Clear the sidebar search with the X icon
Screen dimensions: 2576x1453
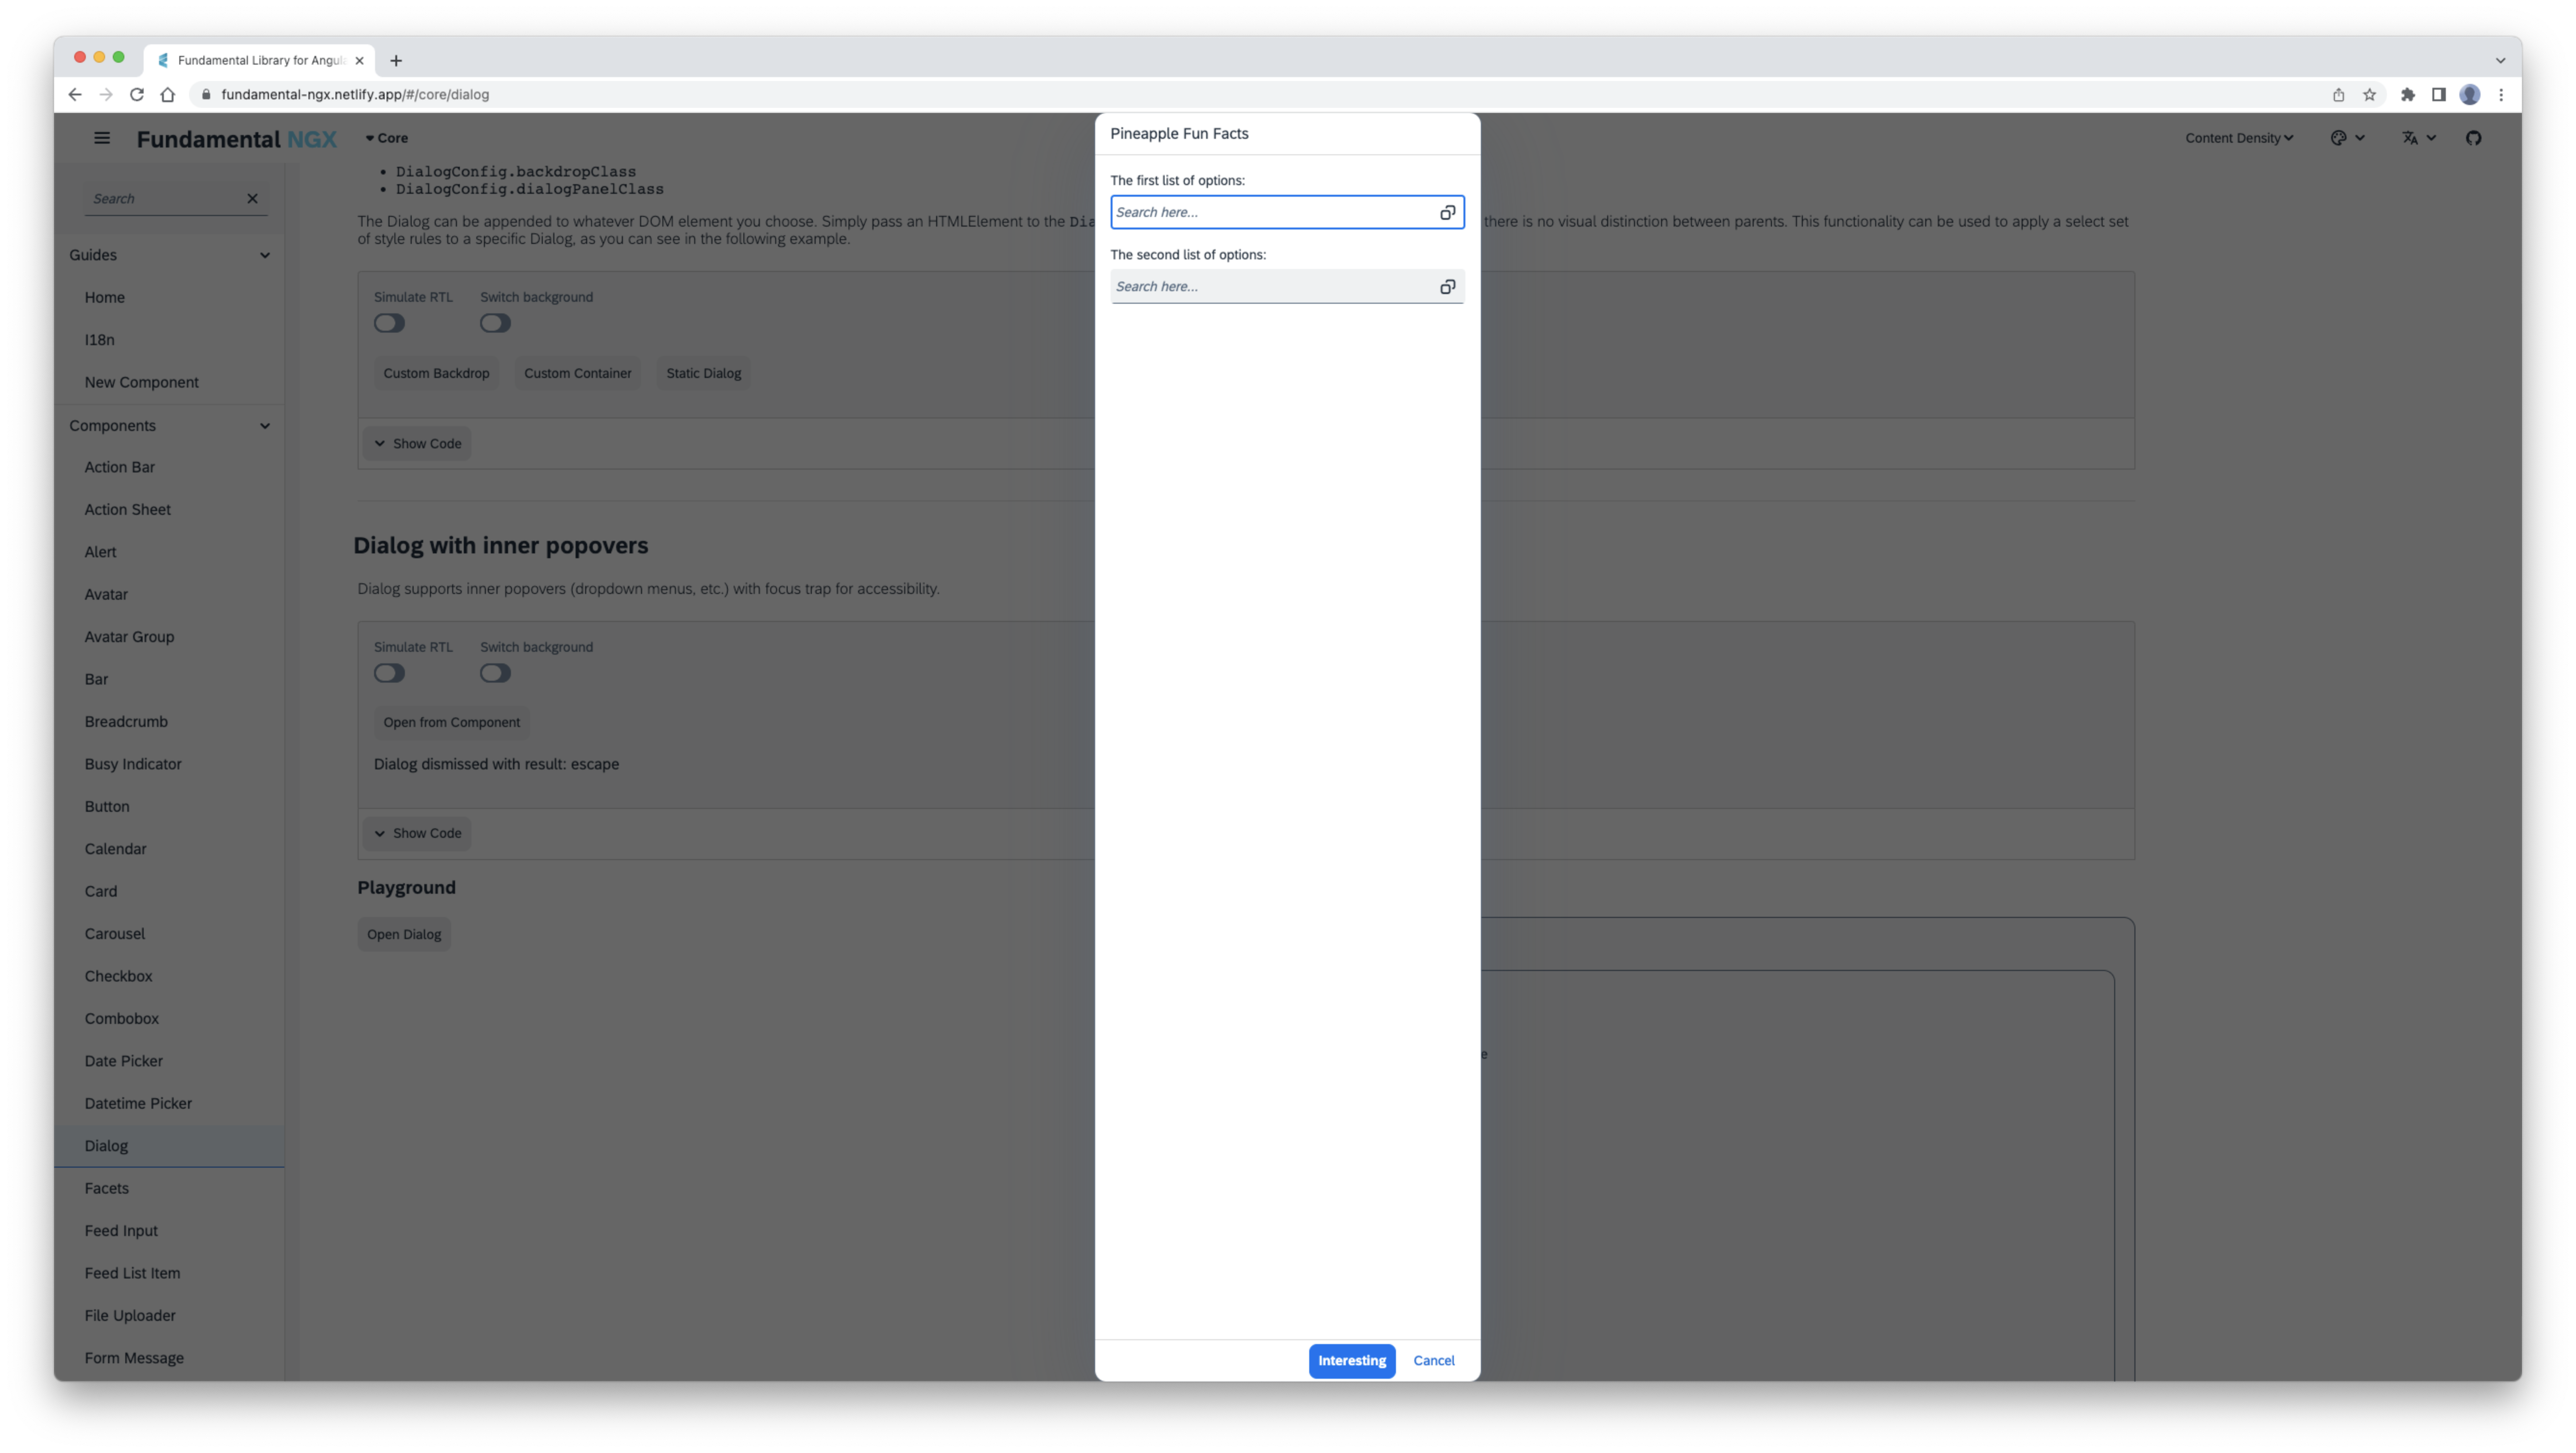(252, 198)
